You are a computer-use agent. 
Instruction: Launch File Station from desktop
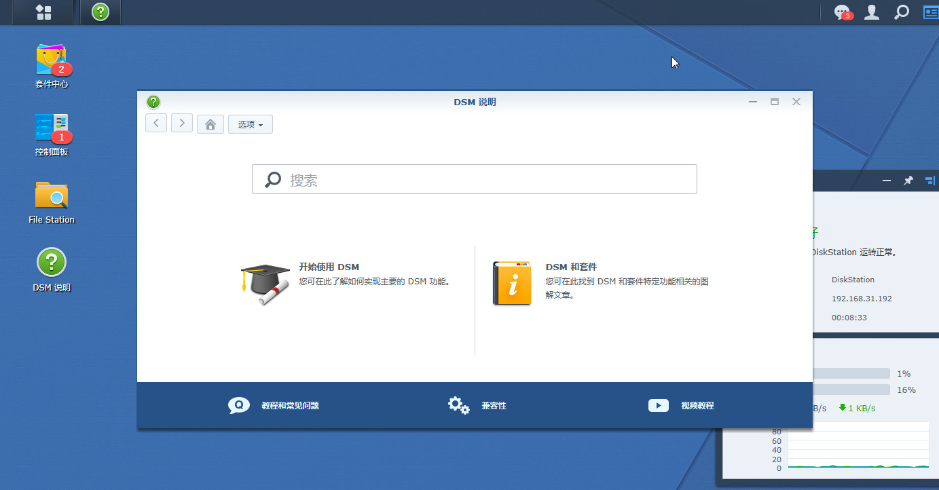(52, 196)
